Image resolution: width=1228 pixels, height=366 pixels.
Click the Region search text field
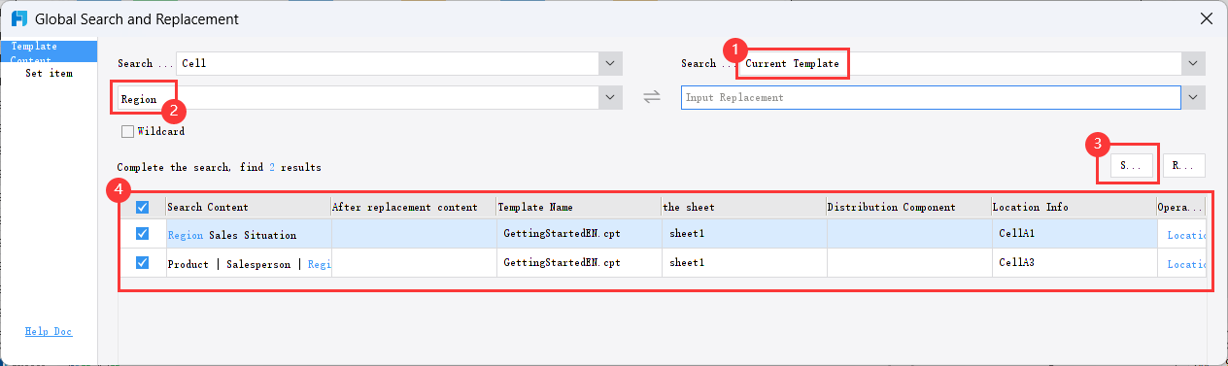358,98
